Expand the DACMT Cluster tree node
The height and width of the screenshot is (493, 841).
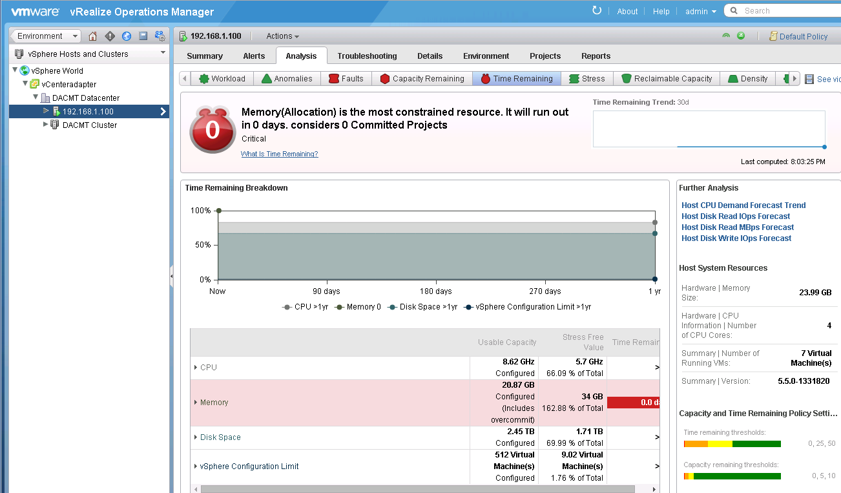(45, 124)
